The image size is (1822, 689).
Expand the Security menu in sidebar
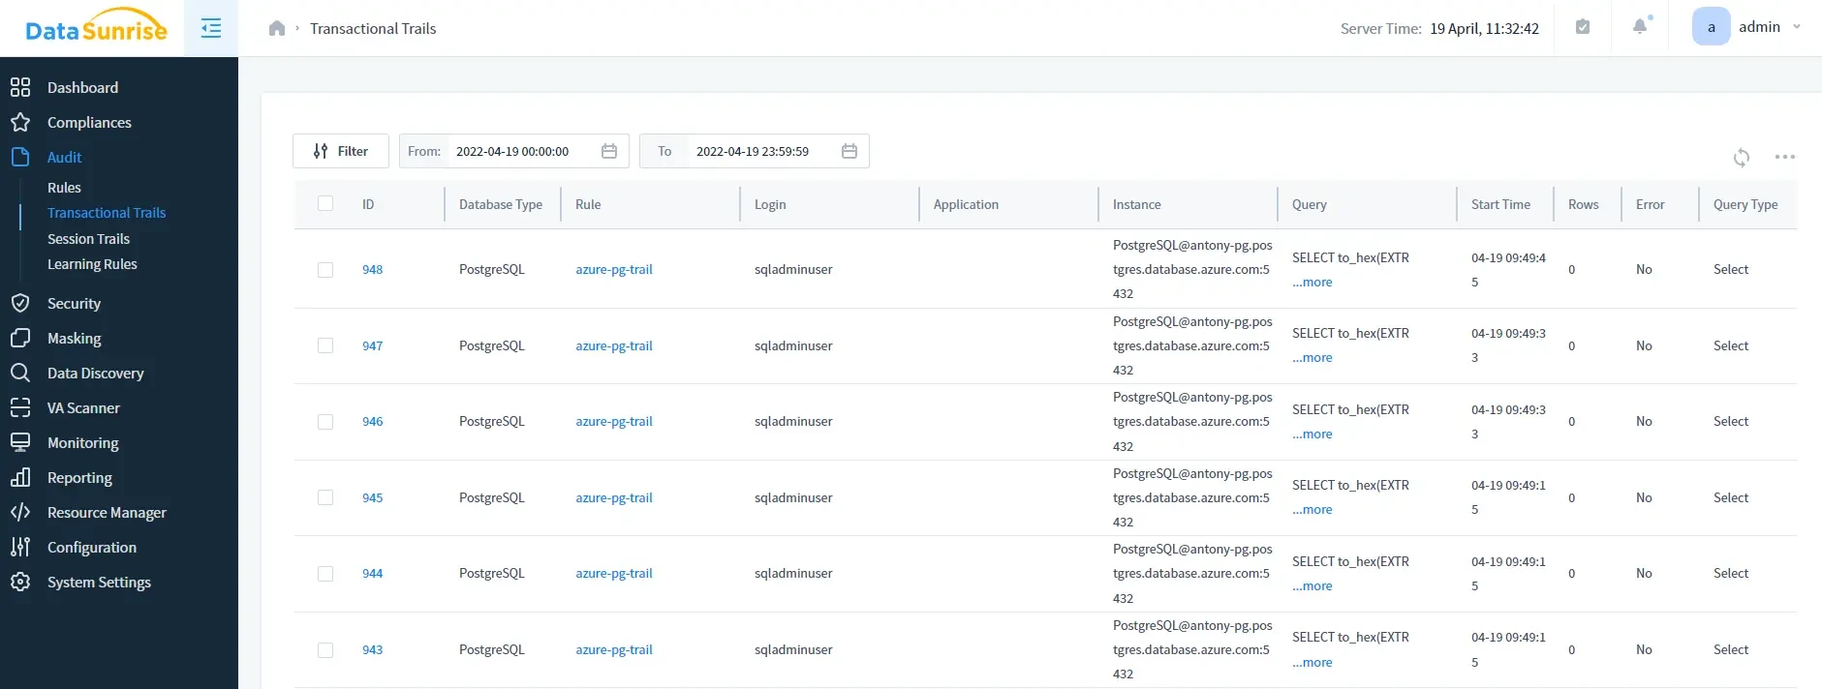point(74,304)
